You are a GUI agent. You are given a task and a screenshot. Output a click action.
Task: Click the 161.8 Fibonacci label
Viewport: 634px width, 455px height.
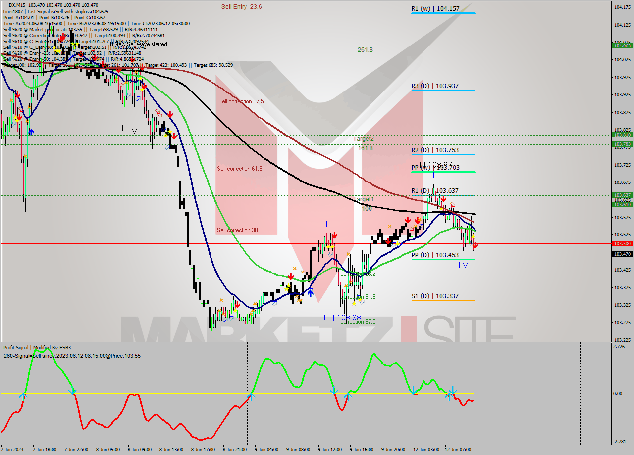365,148
